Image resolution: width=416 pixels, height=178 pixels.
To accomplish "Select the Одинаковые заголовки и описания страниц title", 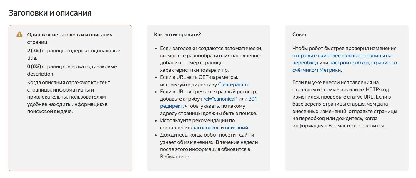I will tap(70, 35).
